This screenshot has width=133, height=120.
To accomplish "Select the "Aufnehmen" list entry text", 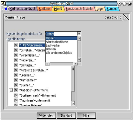I will coord(28,80).
